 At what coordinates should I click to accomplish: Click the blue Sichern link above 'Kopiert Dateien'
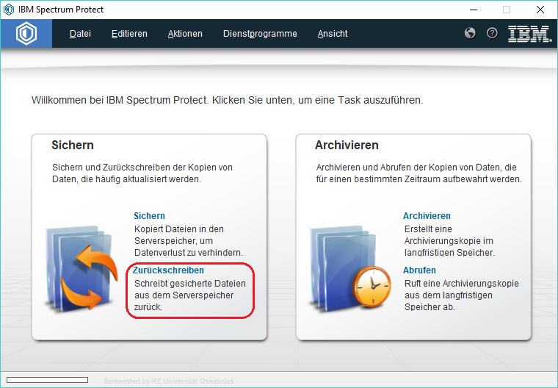tap(149, 216)
